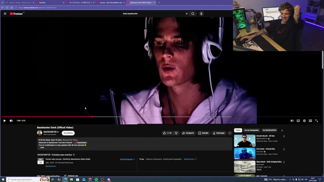324x182 pixels.
Task: Play the paused video
Action: coord(5,121)
